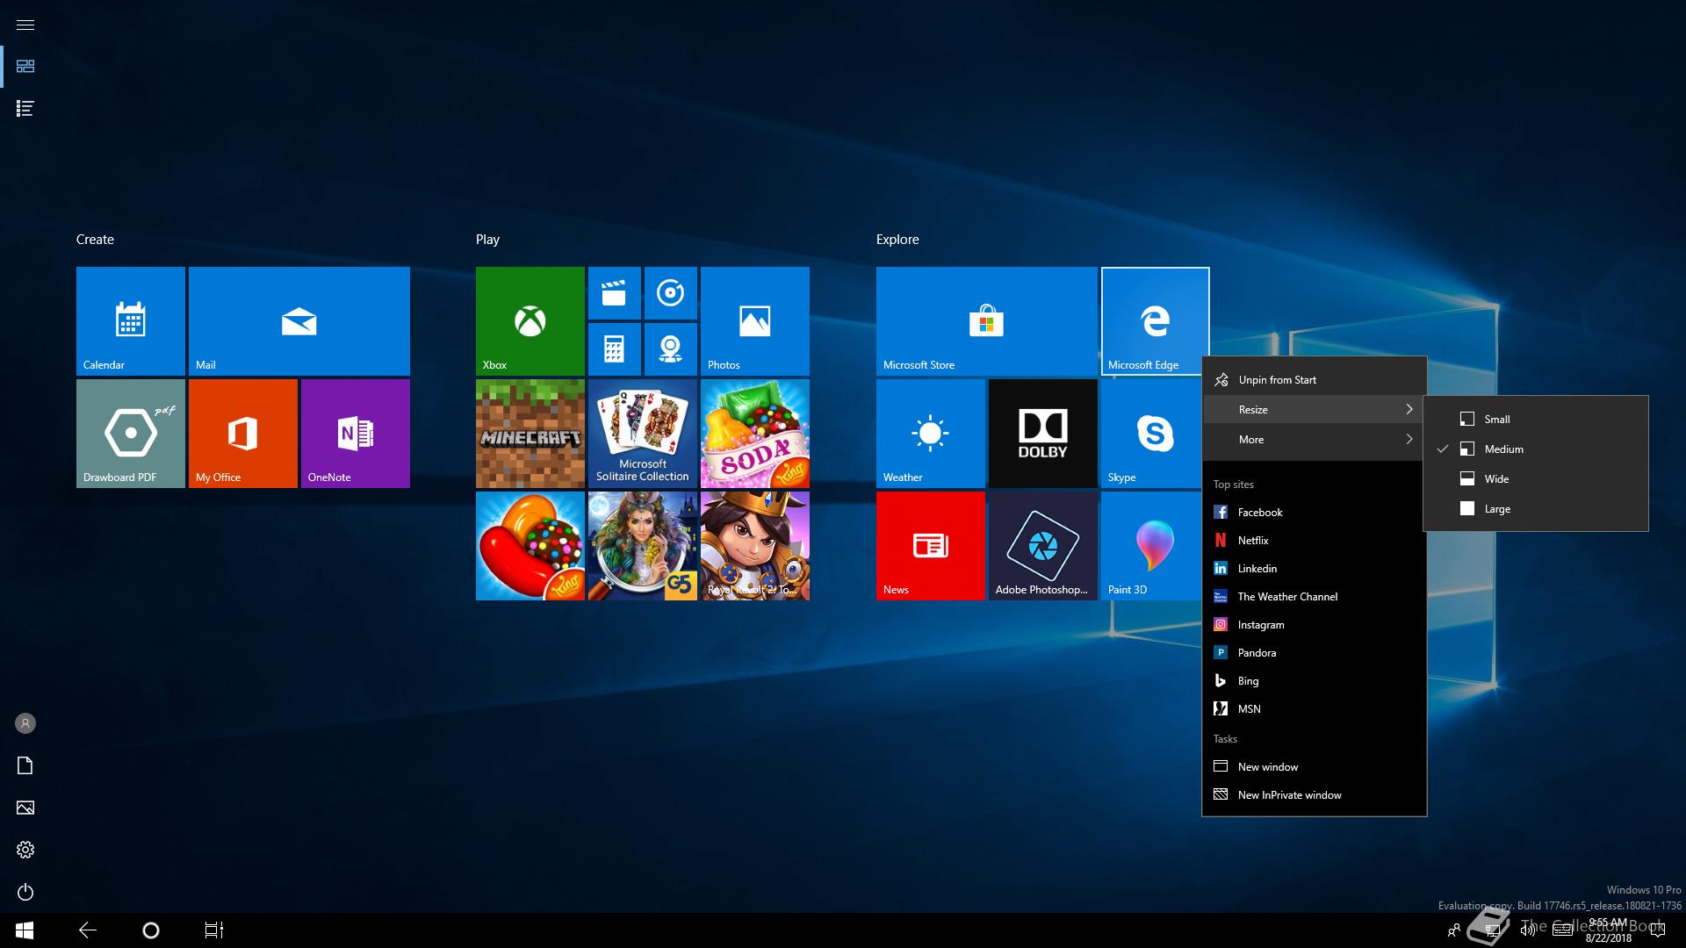Switch to Pinned tiles view
The height and width of the screenshot is (948, 1686).
[25, 67]
